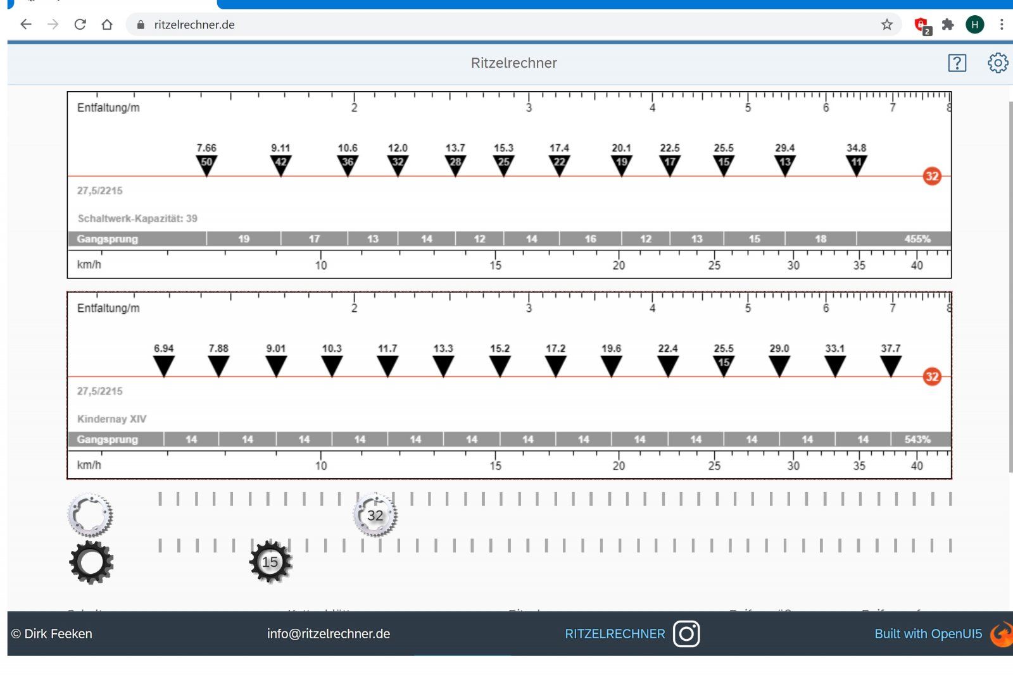Click the Built with OpenUI5 link
This screenshot has height=675, width=1013.
tap(928, 634)
